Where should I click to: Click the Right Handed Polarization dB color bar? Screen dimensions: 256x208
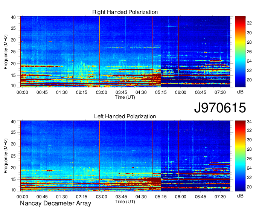tap(240, 52)
